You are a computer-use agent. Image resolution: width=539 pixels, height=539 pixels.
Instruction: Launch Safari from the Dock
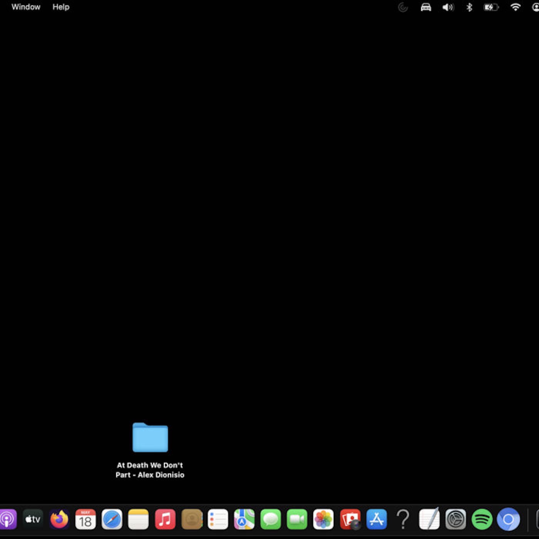pyautogui.click(x=112, y=519)
